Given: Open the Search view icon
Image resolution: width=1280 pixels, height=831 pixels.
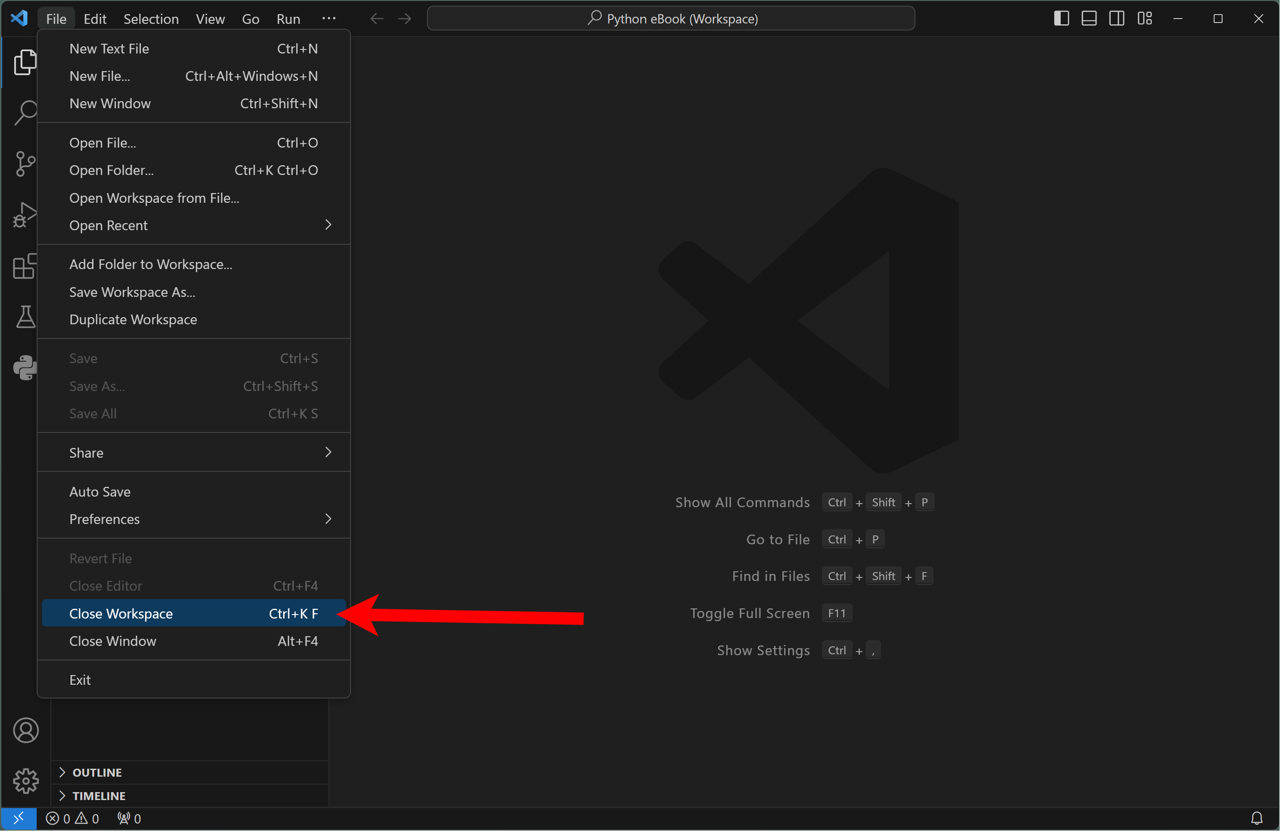Looking at the screenshot, I should point(25,113).
